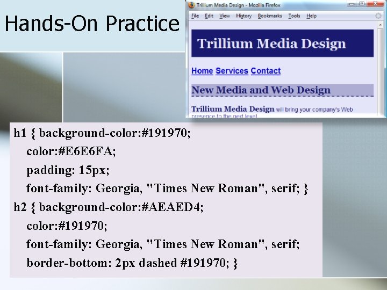Follow the Contact navigation link
The image size is (387, 290).
266,71
